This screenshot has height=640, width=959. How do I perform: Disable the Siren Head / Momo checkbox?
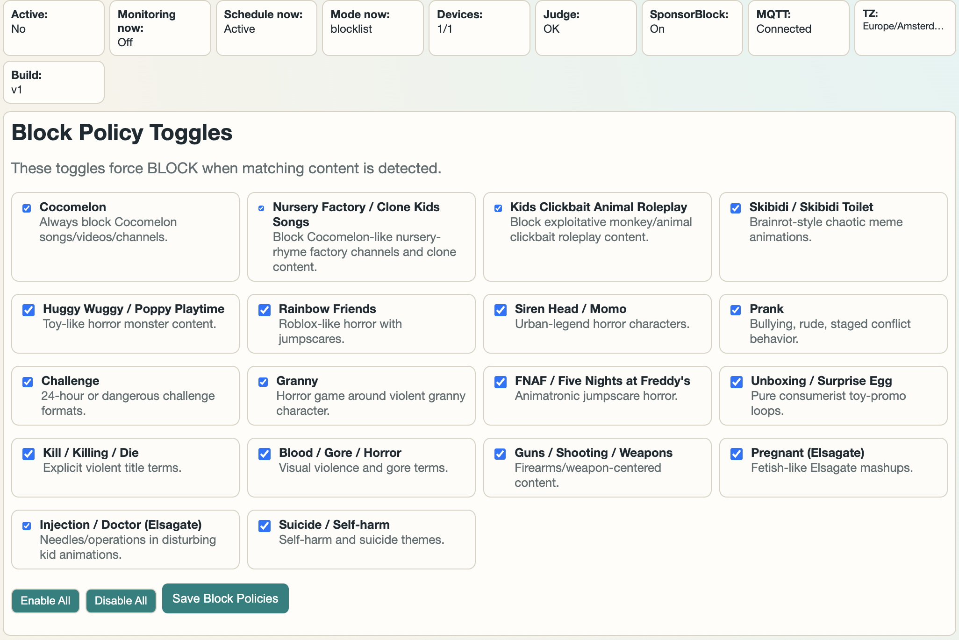(x=501, y=310)
